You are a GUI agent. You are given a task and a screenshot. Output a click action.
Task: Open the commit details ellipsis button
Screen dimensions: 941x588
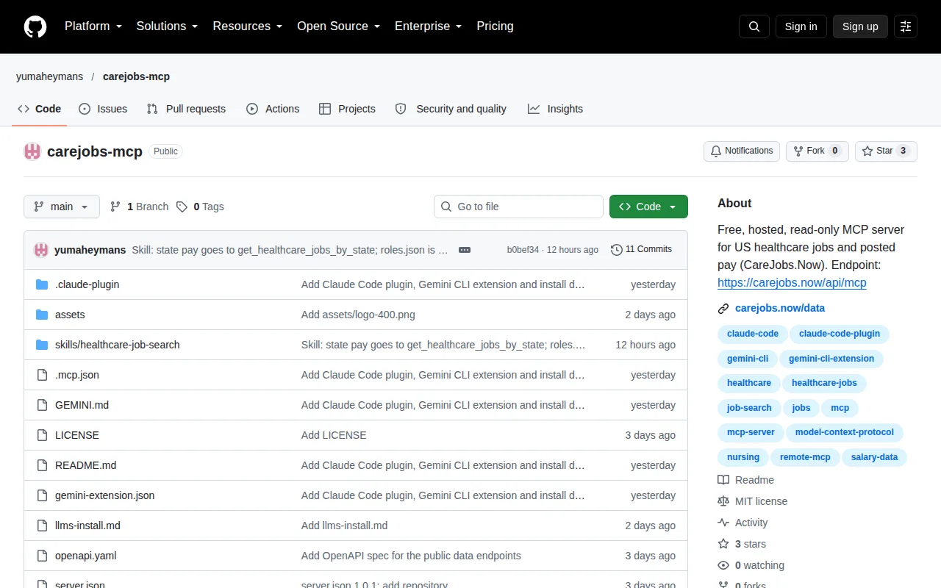(465, 250)
